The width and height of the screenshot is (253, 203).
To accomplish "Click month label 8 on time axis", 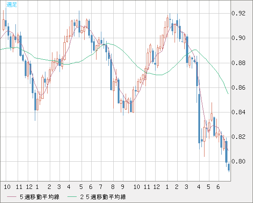I will coord(113,187).
